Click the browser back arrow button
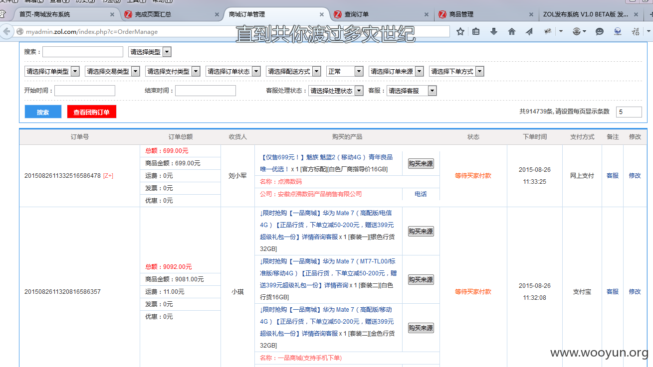 coord(6,31)
